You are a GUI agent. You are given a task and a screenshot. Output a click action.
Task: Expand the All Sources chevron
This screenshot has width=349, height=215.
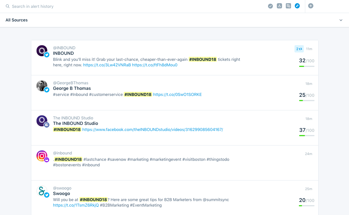pyautogui.click(x=341, y=20)
